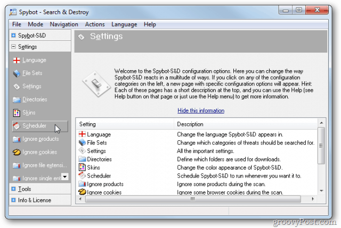
Task: Click the Settings tag icon in sidebar
Action: tap(17, 87)
